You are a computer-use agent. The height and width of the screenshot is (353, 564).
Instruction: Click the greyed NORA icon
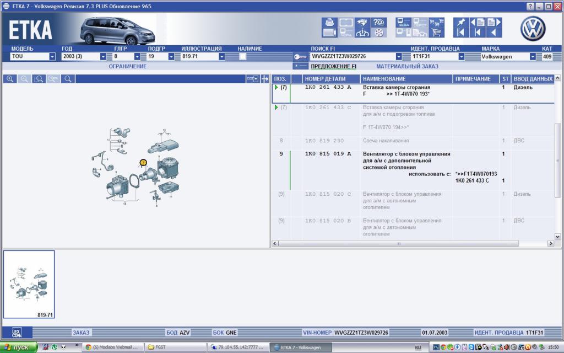pyautogui.click(x=346, y=33)
